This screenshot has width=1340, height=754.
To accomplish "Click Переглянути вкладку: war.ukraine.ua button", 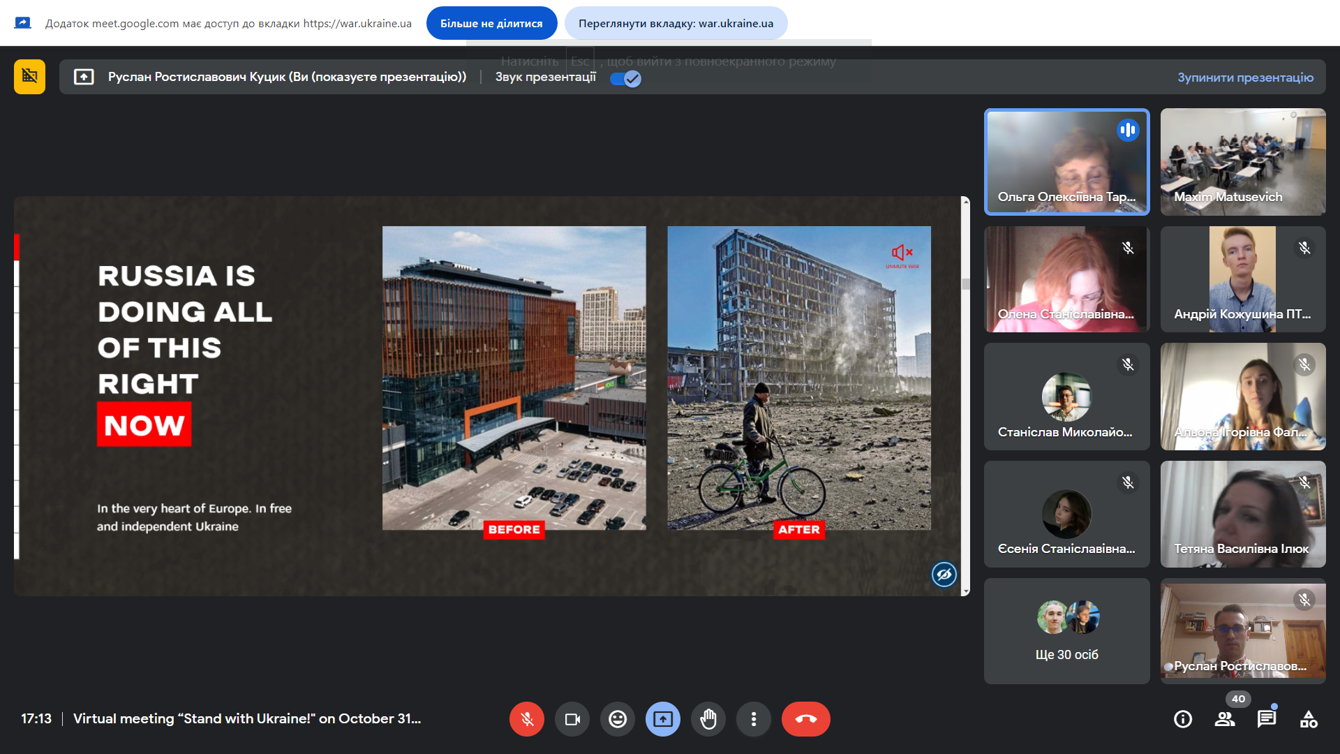I will 676,23.
